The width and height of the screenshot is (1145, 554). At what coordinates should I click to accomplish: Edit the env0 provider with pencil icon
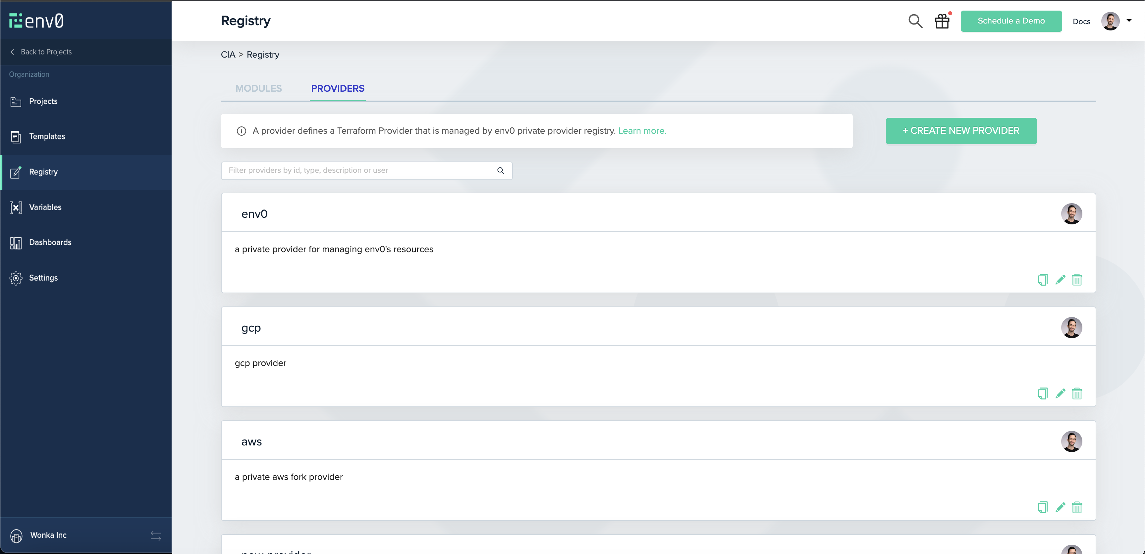[1060, 280]
